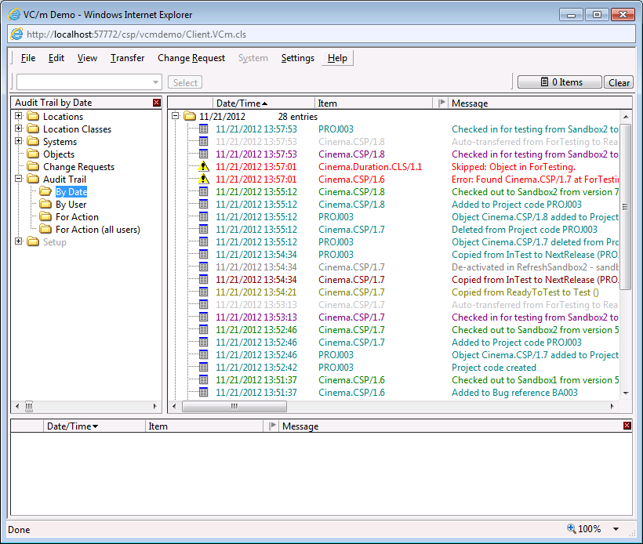The width and height of the screenshot is (643, 544).
Task: Open the Change Request menu
Action: [191, 58]
